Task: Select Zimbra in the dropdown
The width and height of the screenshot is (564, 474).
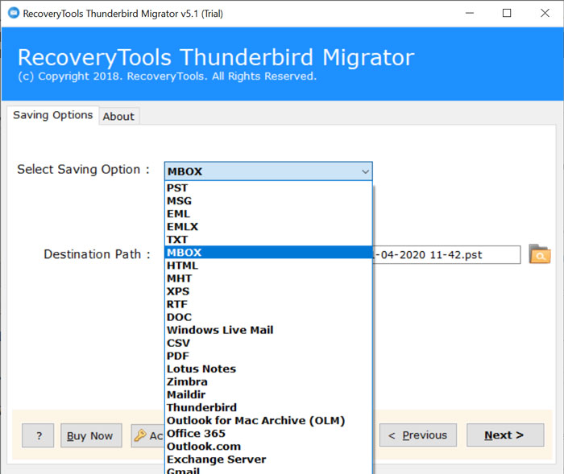Action: coord(268,382)
